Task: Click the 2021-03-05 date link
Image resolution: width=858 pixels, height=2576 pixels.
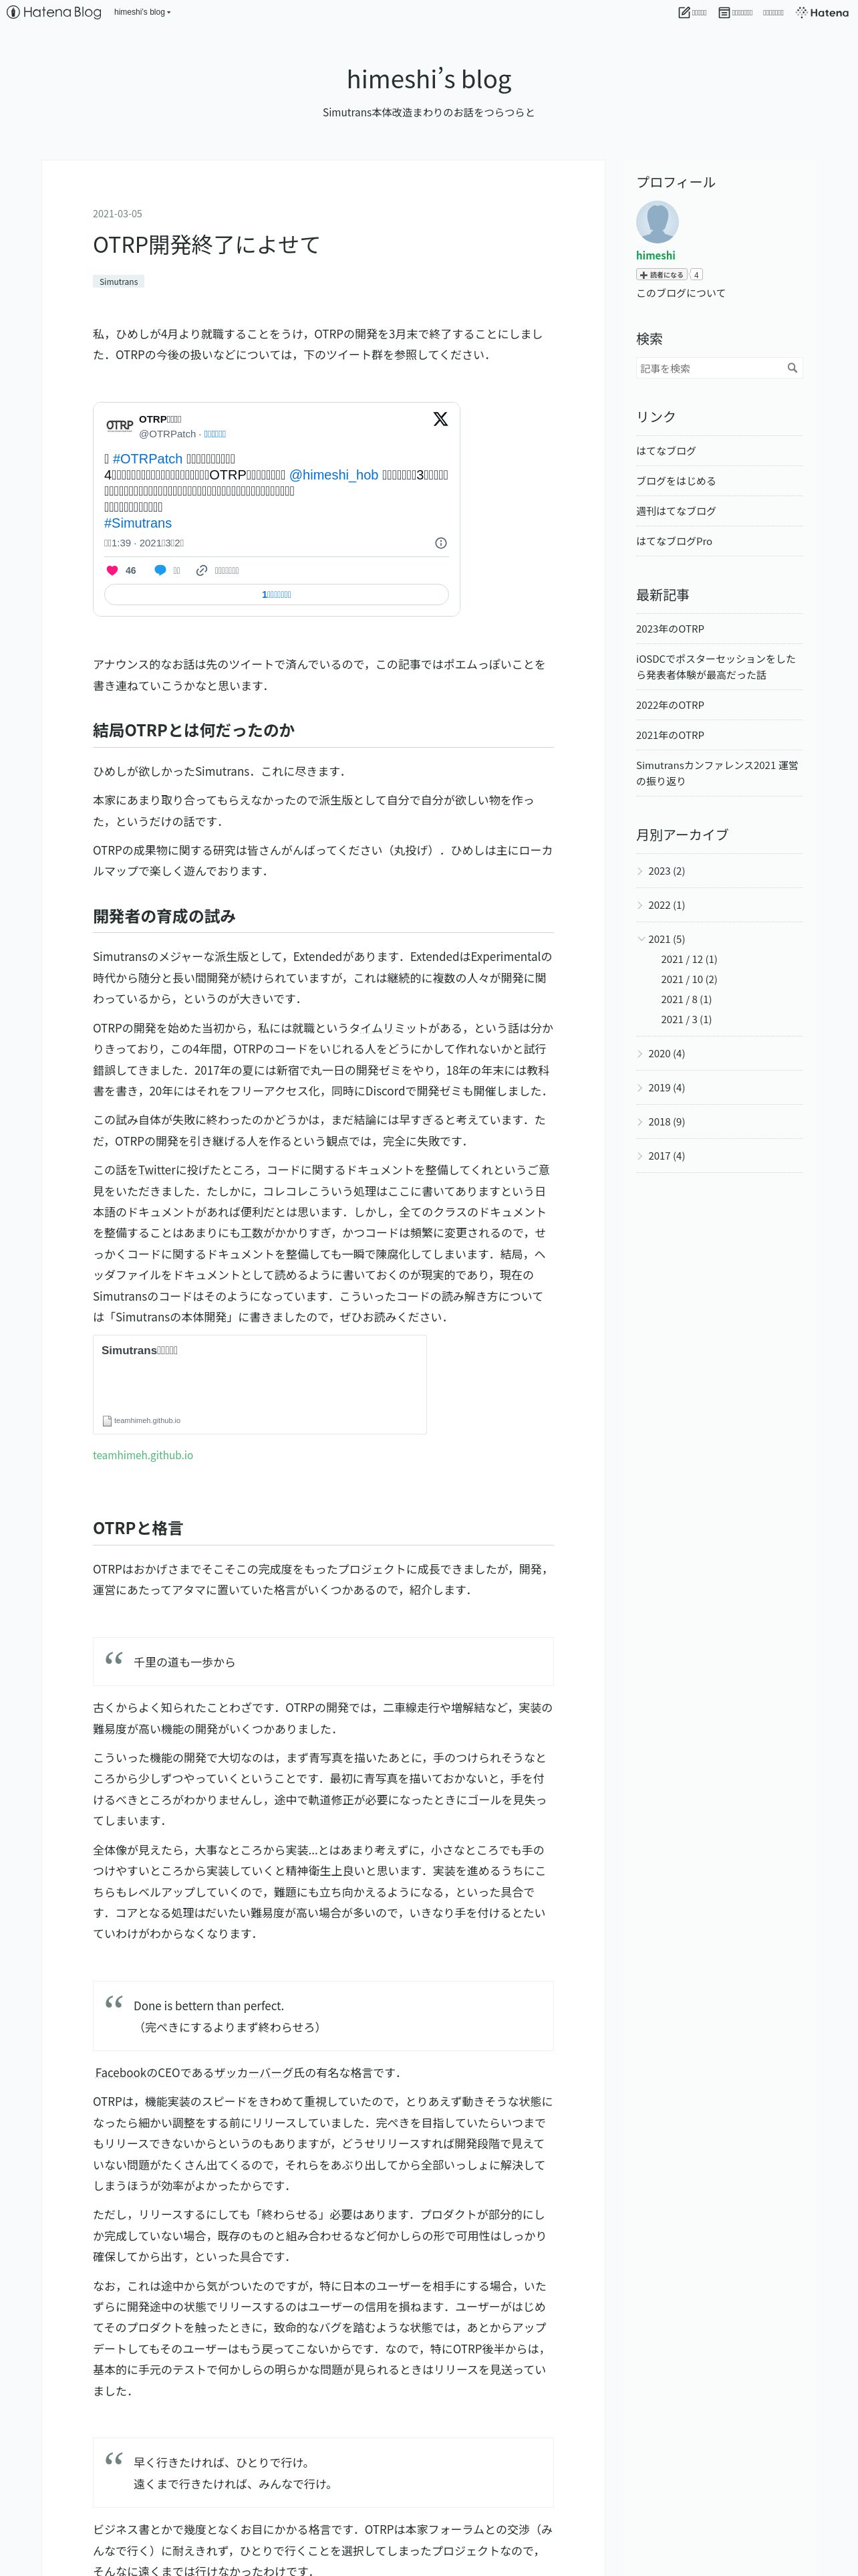Action: tap(117, 213)
